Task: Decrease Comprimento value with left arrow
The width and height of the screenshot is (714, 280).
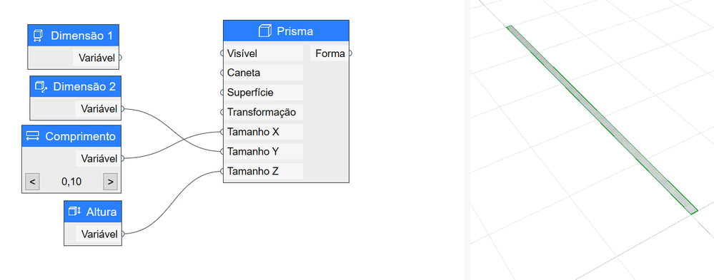Action: [x=32, y=182]
